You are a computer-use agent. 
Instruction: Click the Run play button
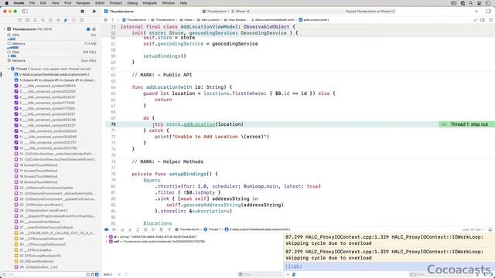point(94,11)
